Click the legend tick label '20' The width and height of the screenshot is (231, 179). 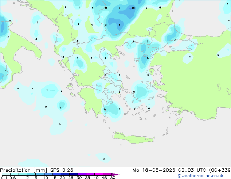click(62, 178)
